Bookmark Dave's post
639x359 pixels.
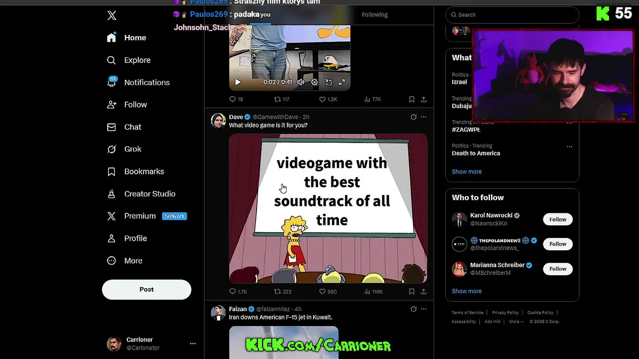click(412, 292)
